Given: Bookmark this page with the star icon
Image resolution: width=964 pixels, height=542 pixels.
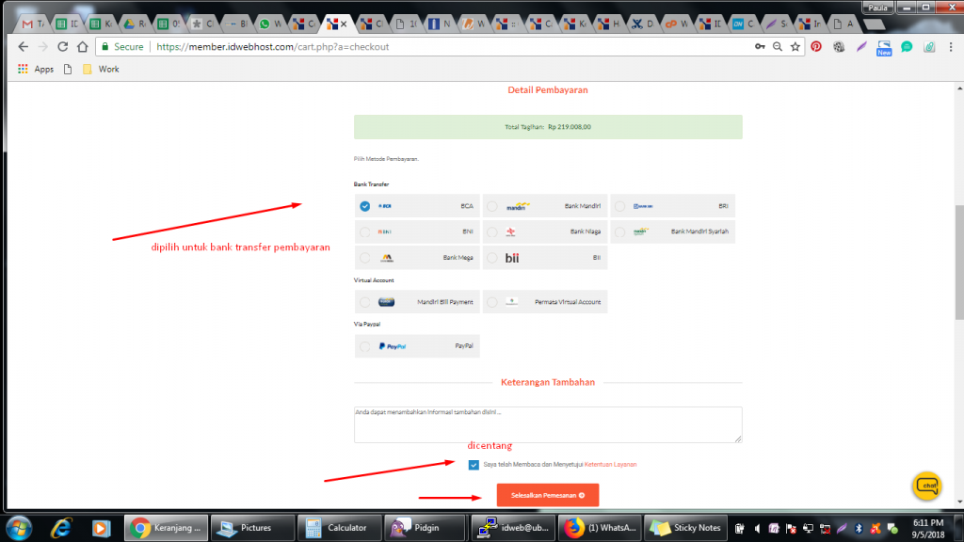Looking at the screenshot, I should tap(795, 47).
